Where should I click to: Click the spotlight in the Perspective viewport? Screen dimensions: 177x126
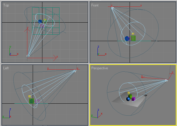pos(166,80)
